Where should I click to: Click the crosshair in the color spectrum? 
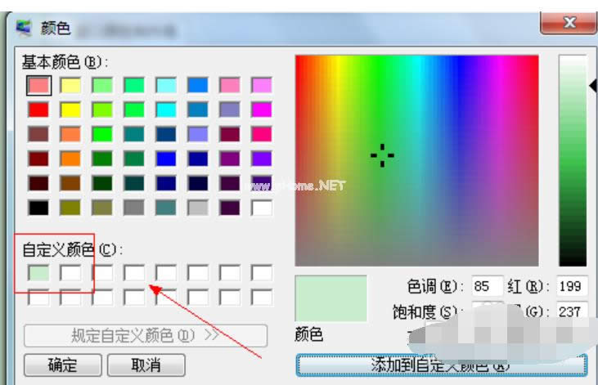click(x=382, y=156)
